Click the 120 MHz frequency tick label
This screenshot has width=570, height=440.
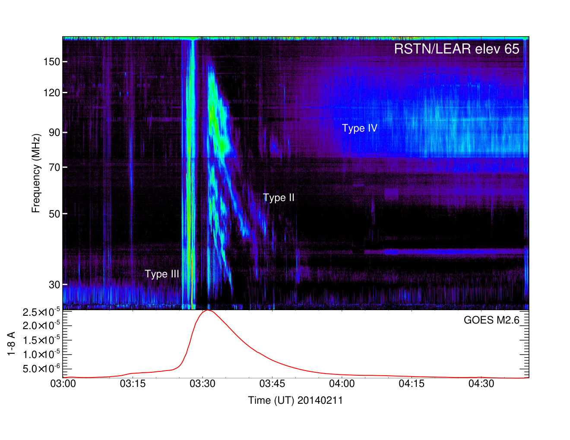(x=51, y=93)
